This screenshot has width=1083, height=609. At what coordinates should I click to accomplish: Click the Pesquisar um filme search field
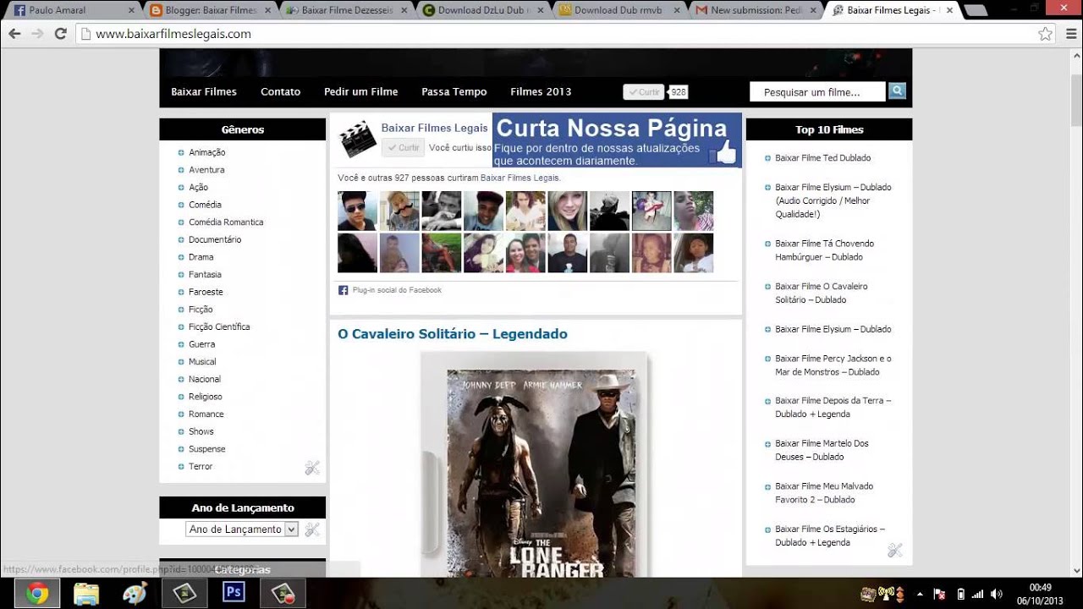tap(817, 92)
